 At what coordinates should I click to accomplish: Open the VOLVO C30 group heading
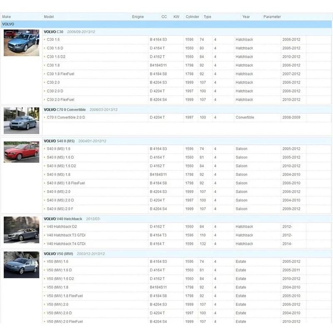pos(54,32)
